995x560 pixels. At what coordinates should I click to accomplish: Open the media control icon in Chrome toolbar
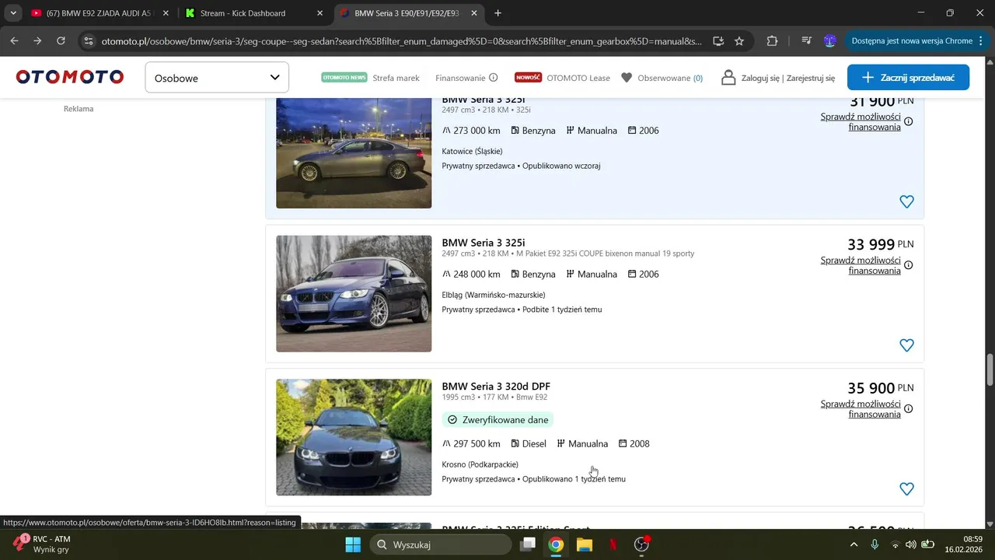click(x=807, y=41)
